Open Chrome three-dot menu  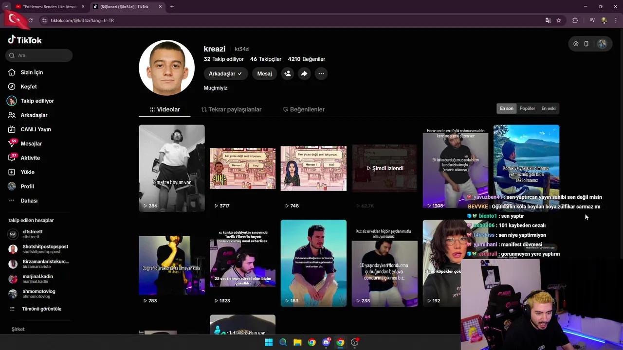(616, 20)
